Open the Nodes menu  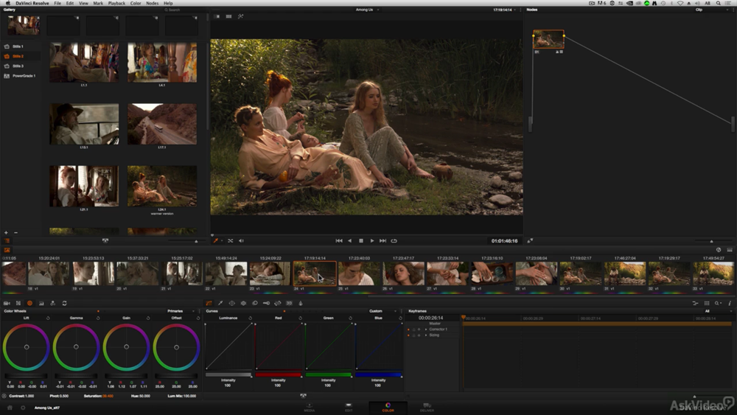tap(153, 3)
